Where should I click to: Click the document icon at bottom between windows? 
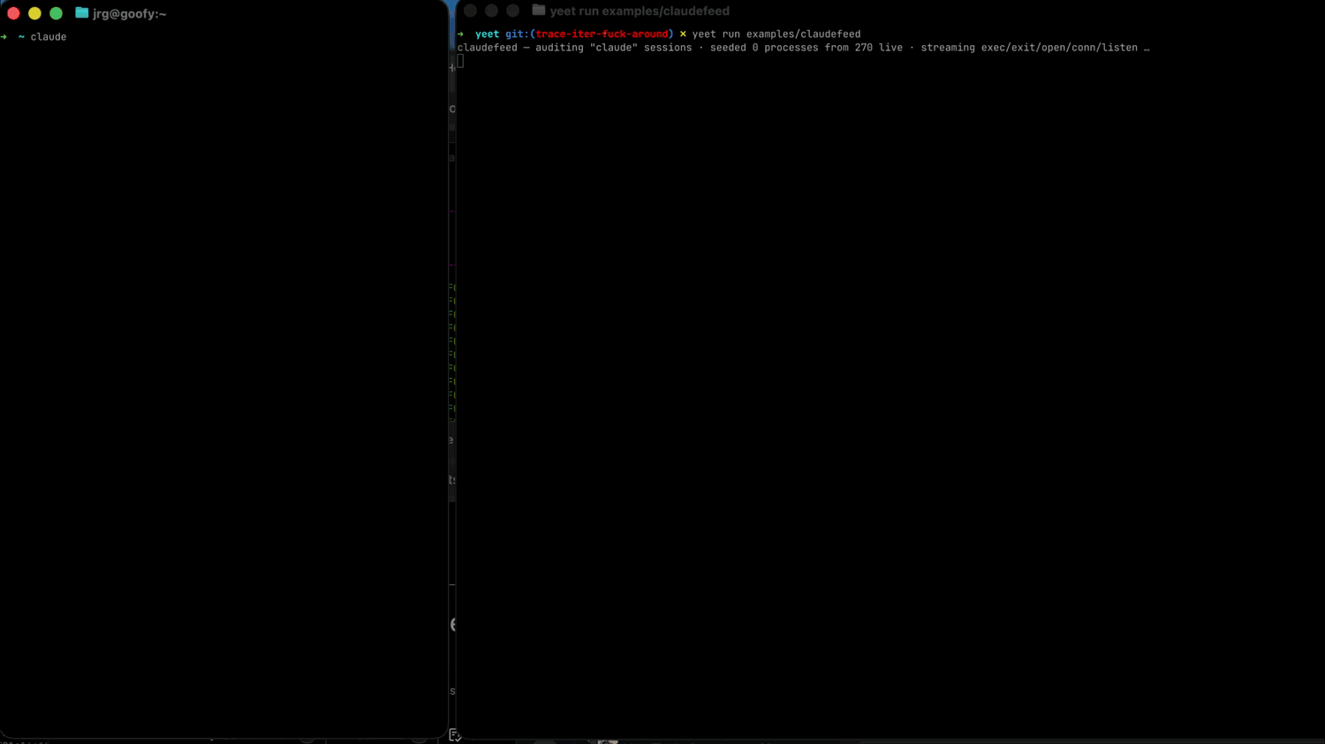455,735
